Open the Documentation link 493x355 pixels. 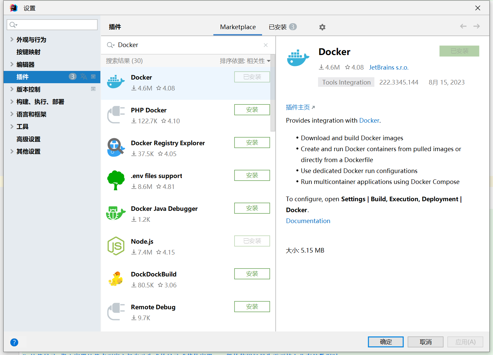308,221
